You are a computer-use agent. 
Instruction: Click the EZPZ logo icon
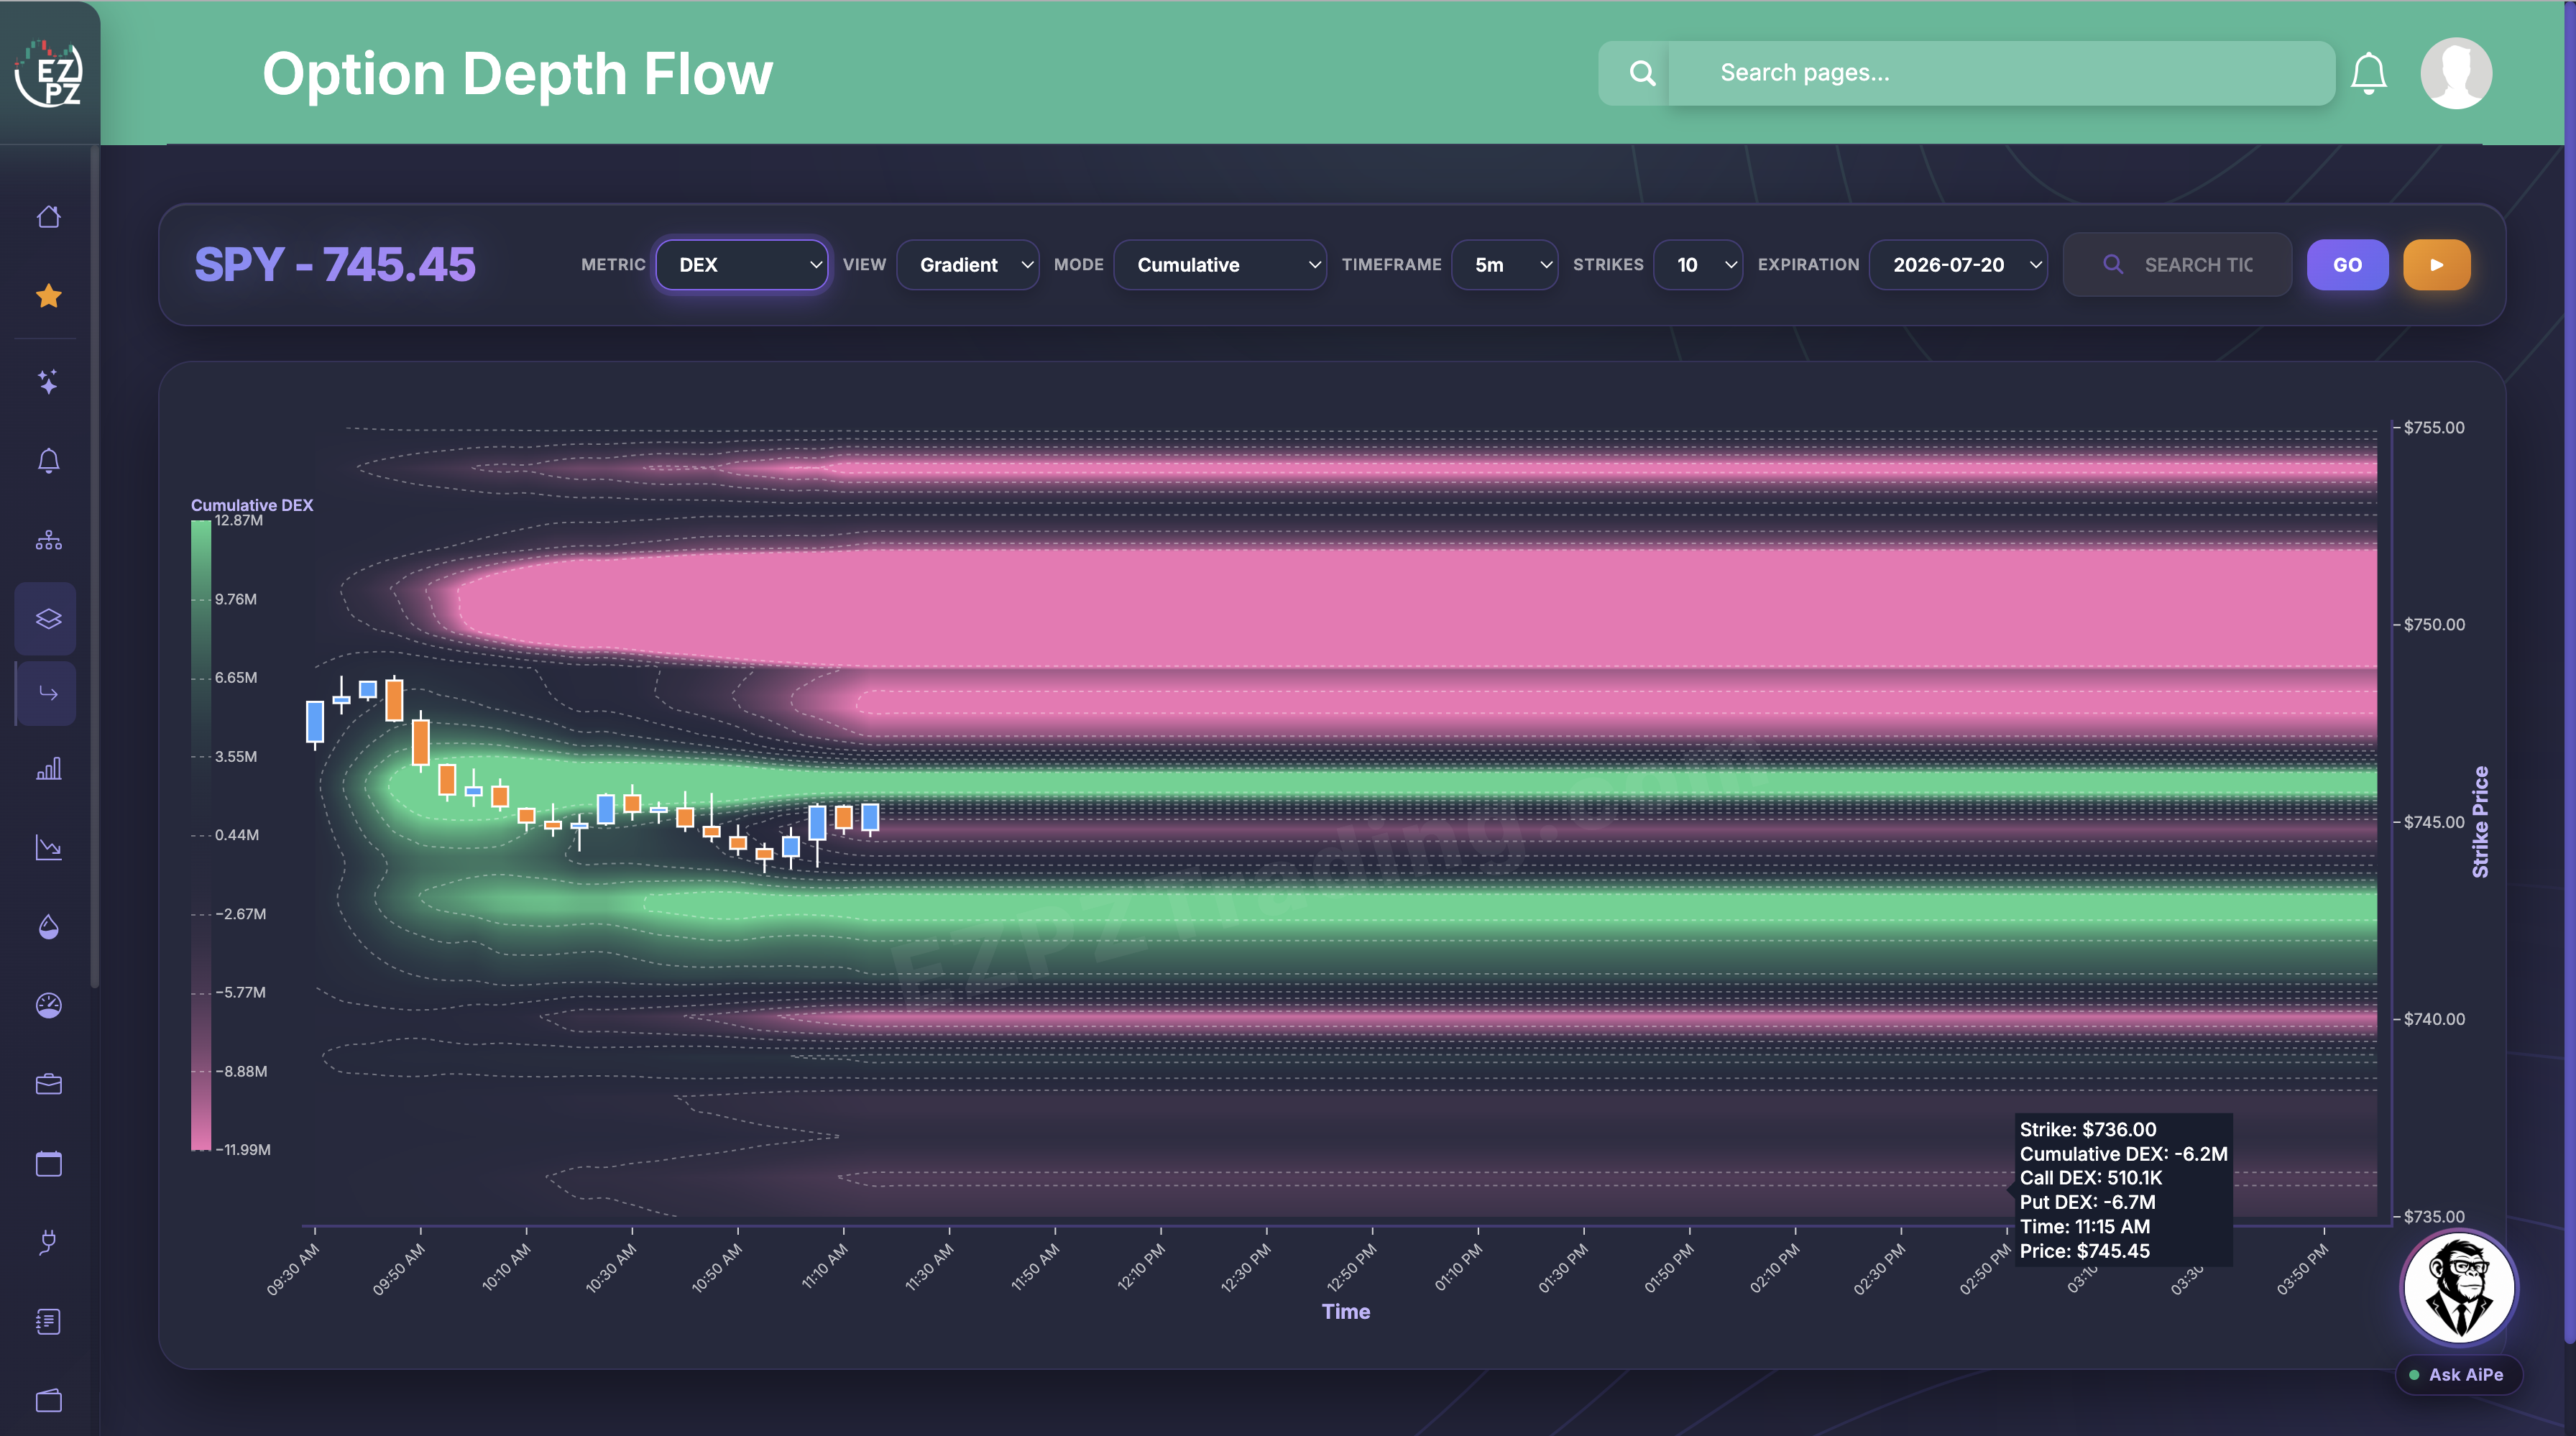coord(48,73)
